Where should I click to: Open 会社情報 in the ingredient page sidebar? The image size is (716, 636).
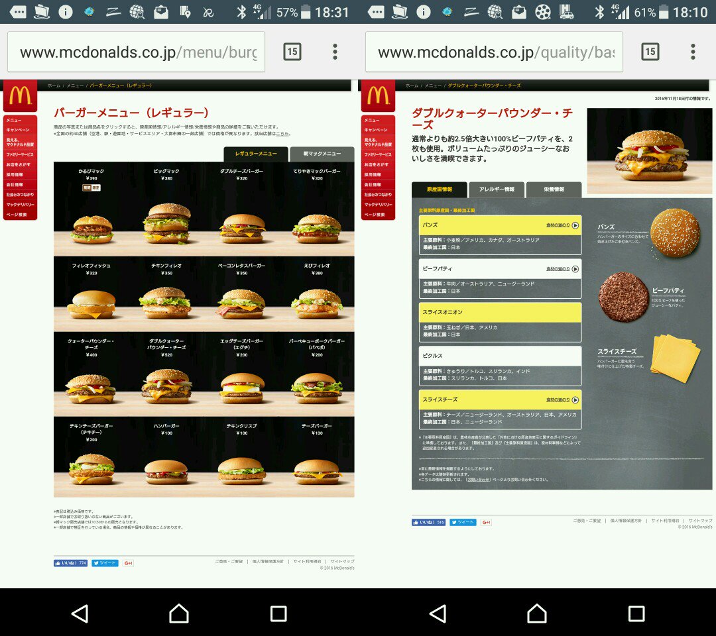[x=378, y=185]
